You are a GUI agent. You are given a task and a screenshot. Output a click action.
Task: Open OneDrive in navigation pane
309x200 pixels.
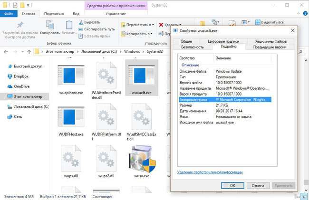pyautogui.click(x=22, y=86)
